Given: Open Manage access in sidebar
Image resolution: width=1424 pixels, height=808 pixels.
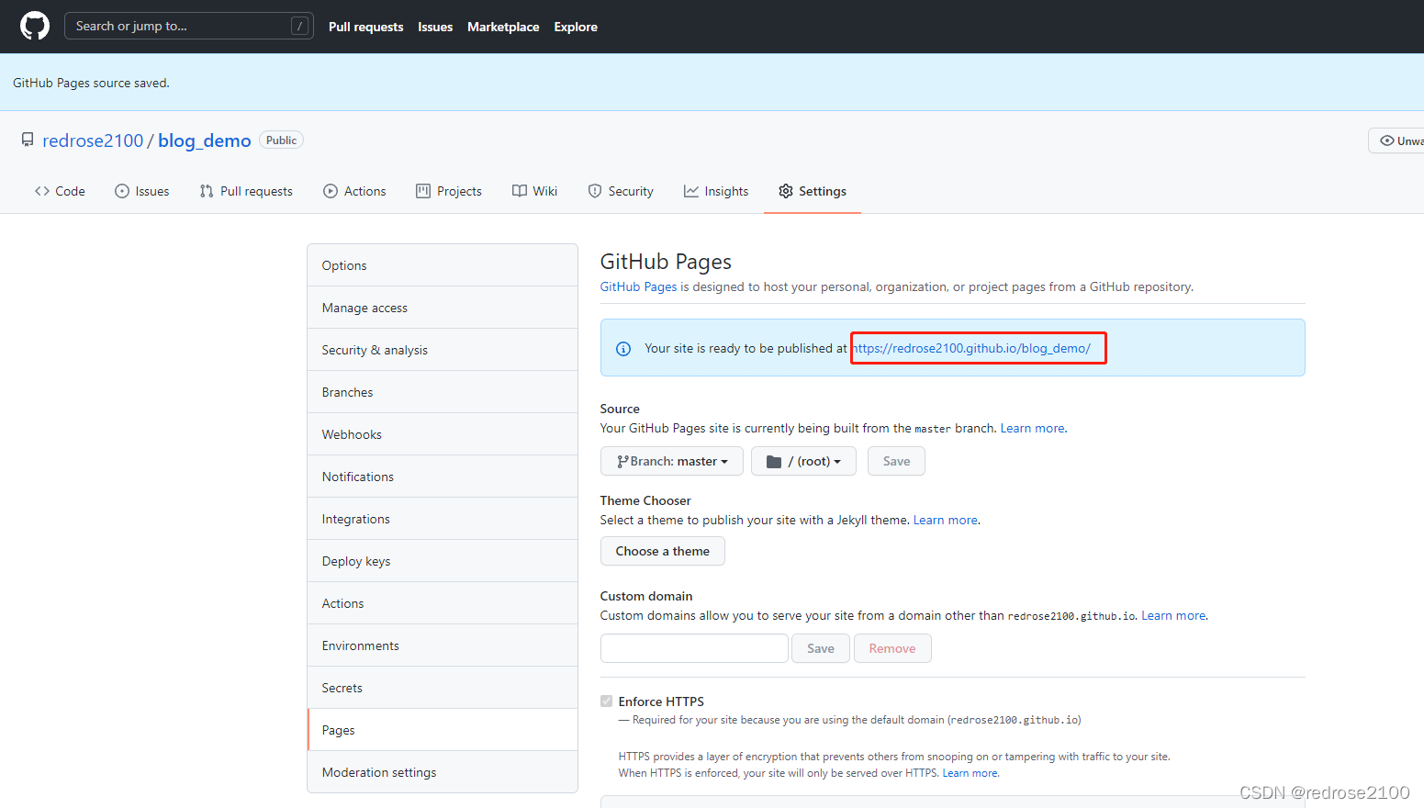Looking at the screenshot, I should click(x=443, y=308).
